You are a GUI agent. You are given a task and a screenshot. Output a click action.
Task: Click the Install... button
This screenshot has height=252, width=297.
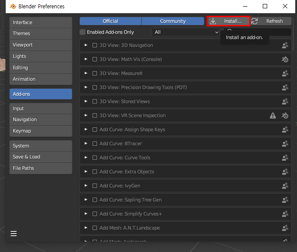tap(229, 21)
